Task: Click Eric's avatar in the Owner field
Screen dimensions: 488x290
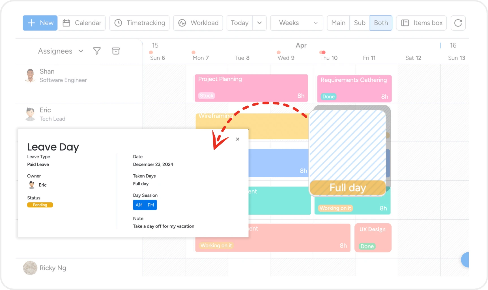Action: tap(31, 185)
